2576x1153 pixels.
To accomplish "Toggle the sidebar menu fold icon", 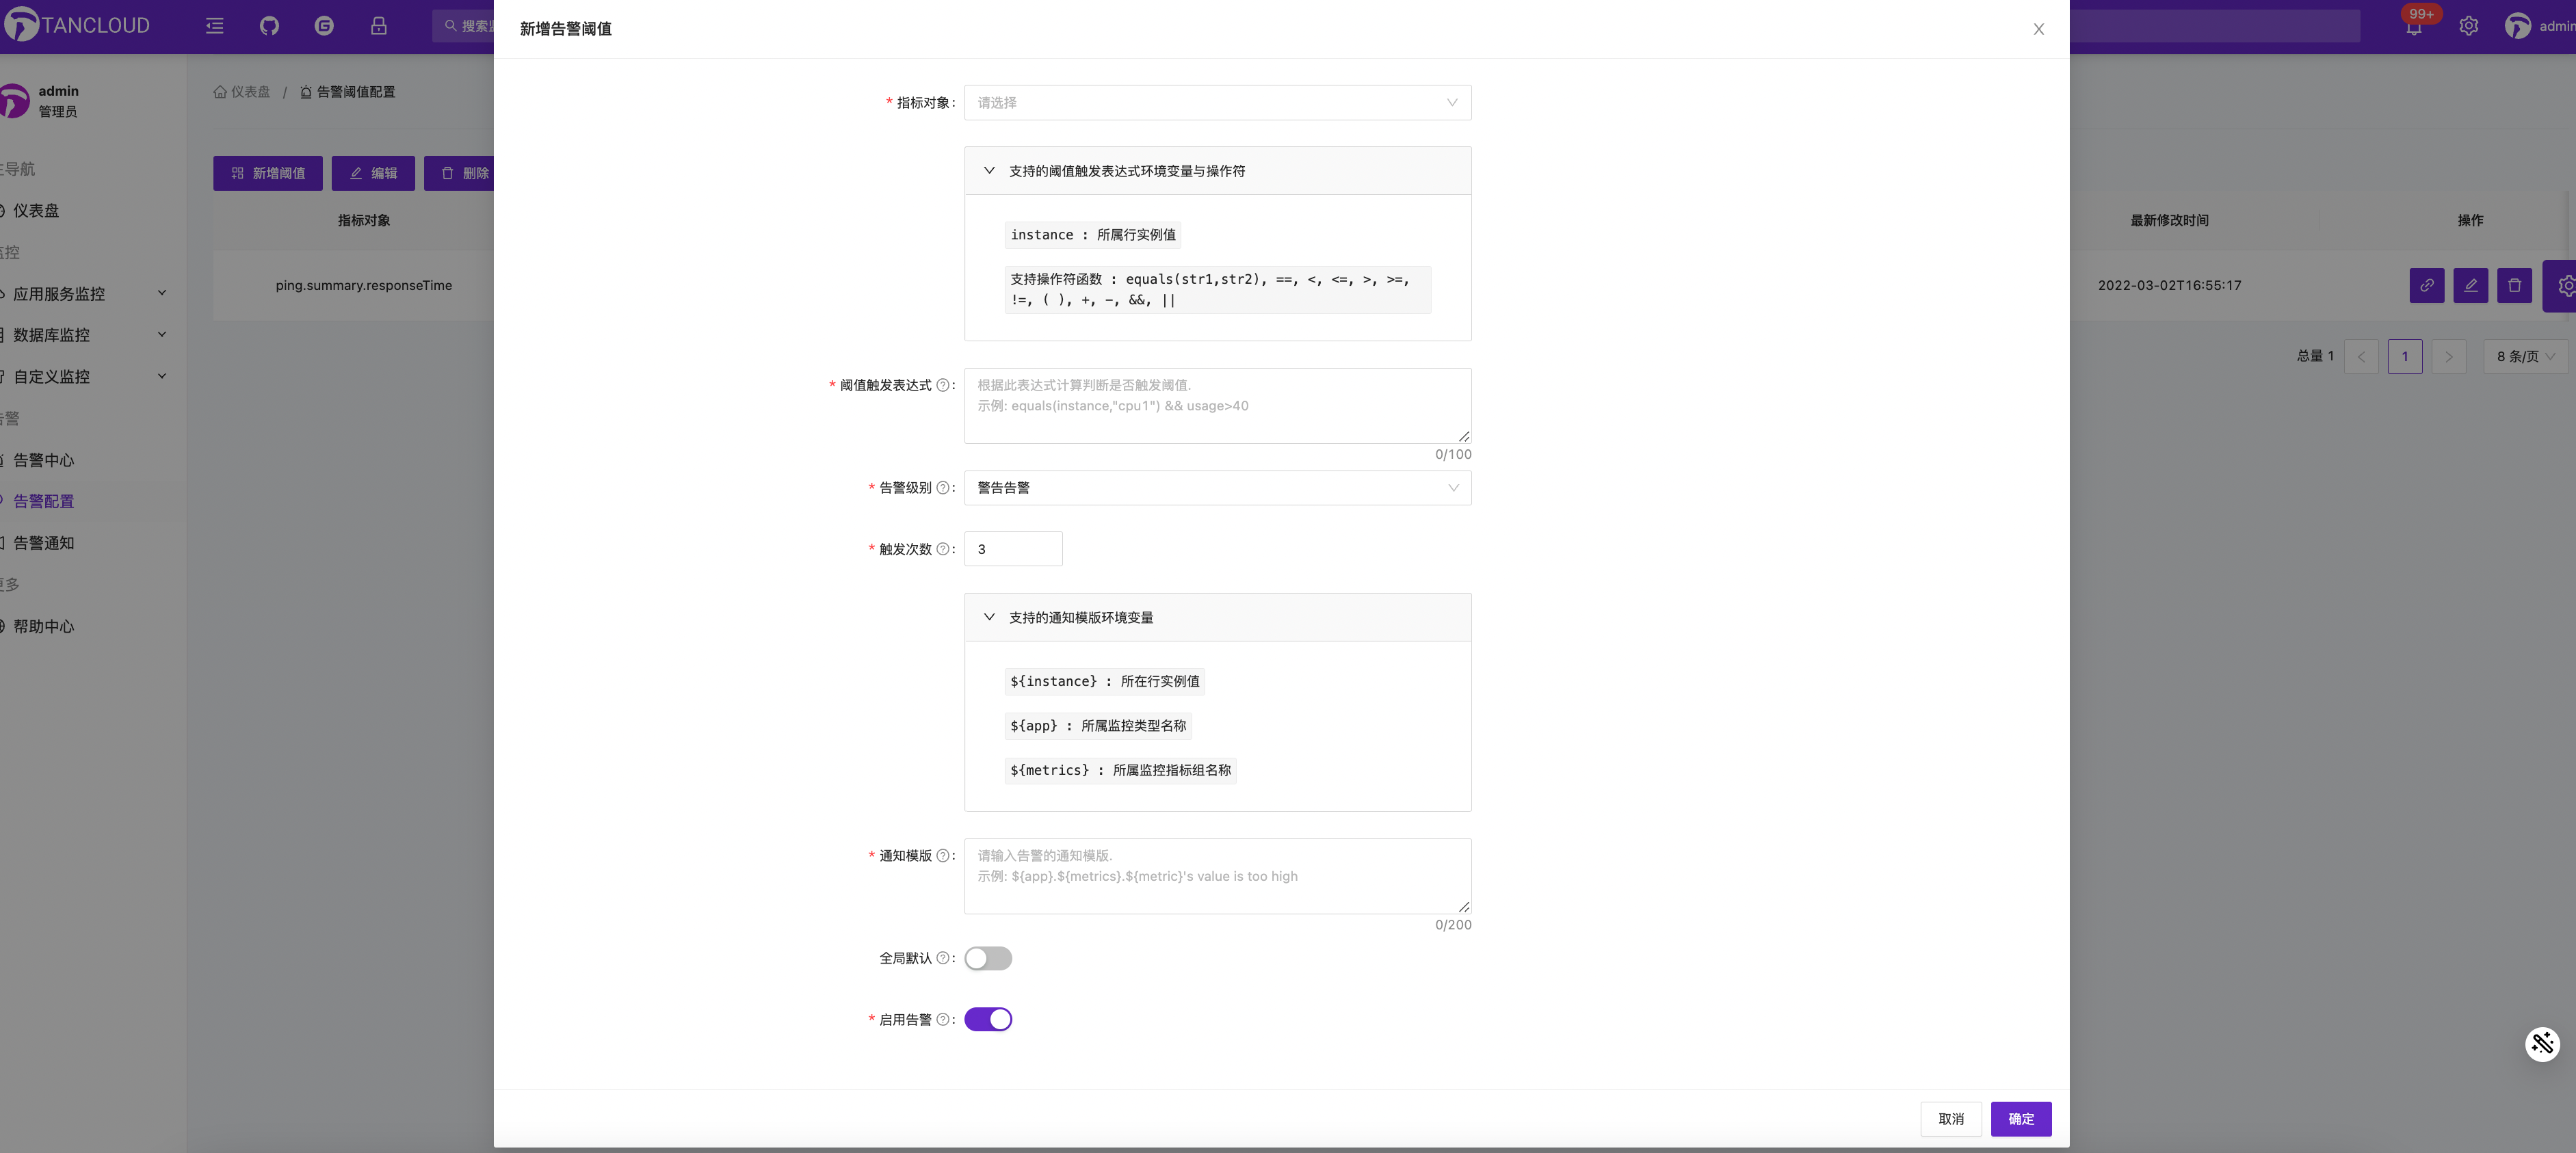I will (214, 26).
